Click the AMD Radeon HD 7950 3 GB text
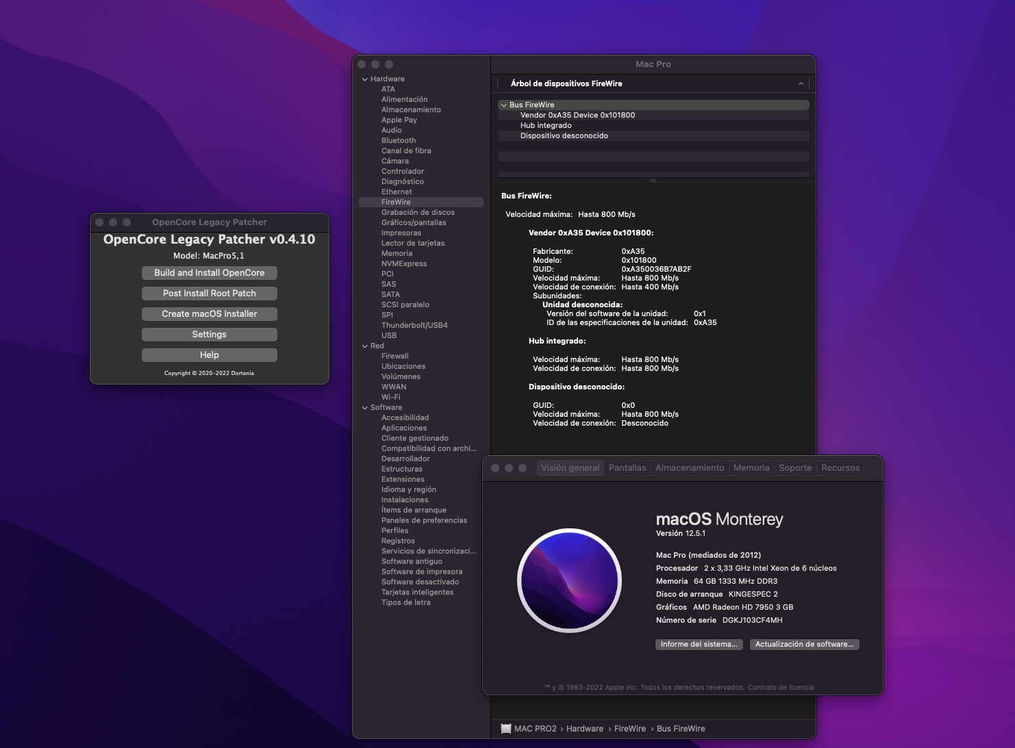 coord(743,608)
